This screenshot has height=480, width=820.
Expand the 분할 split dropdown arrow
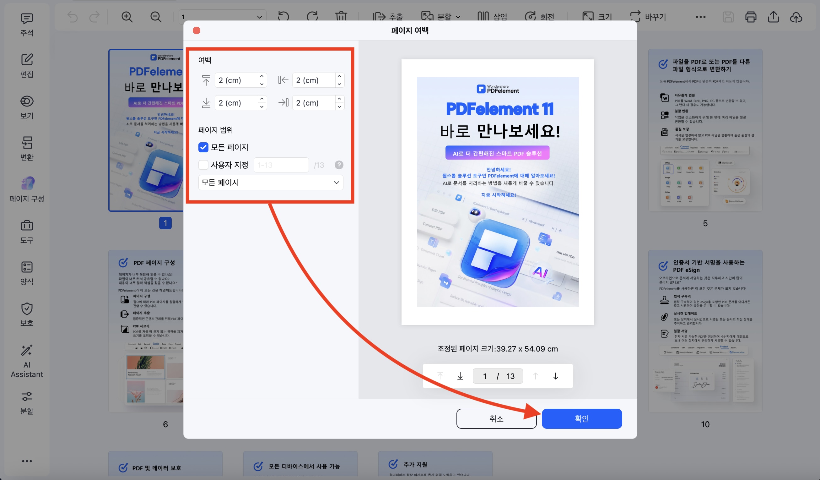click(x=459, y=16)
